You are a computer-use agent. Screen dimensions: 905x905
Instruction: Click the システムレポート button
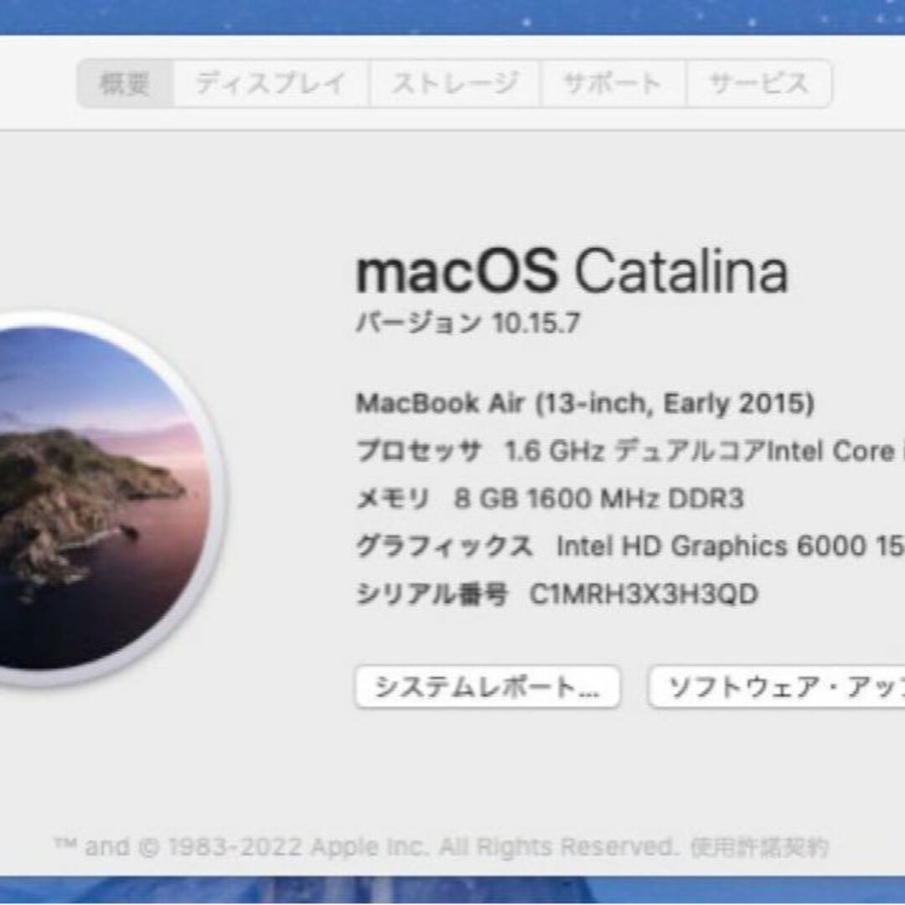pos(488,687)
